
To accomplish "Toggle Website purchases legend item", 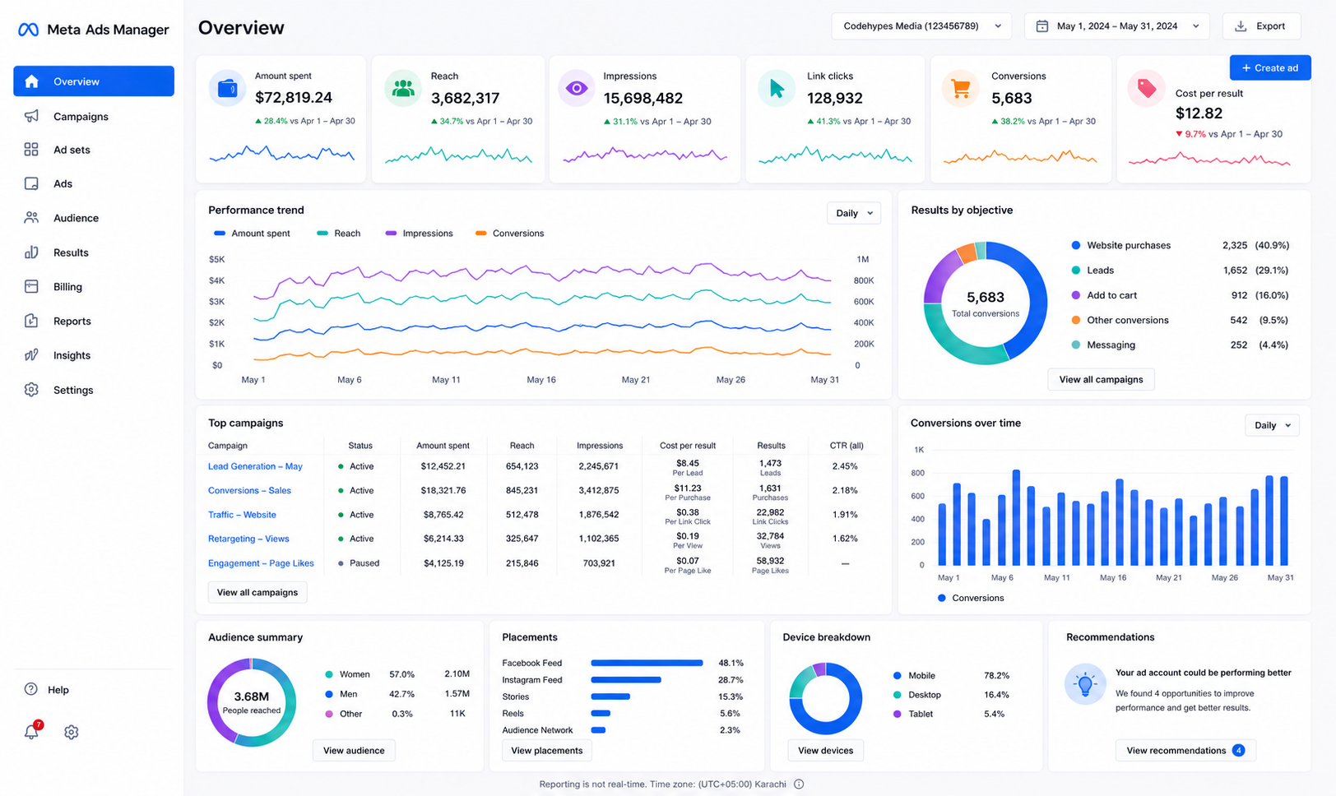I will coord(1120,245).
